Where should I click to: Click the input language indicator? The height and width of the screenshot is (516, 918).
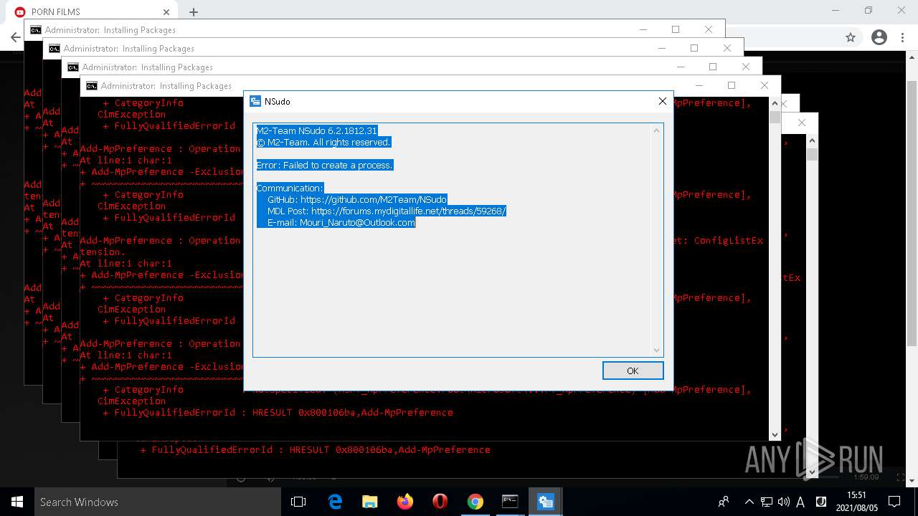(x=800, y=502)
